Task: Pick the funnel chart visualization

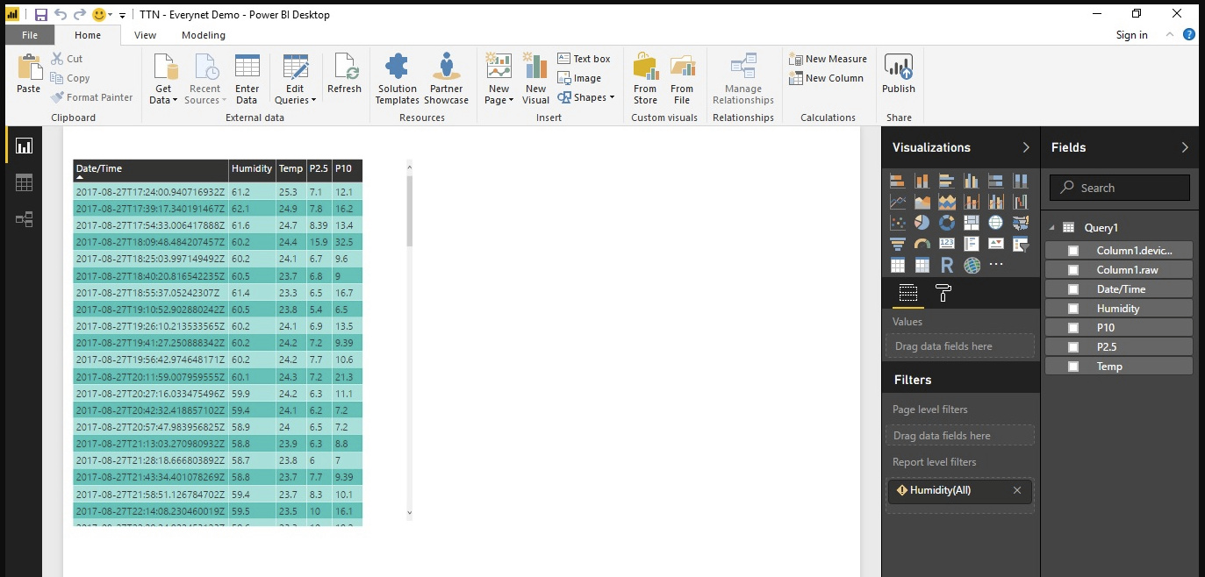Action: tap(897, 244)
